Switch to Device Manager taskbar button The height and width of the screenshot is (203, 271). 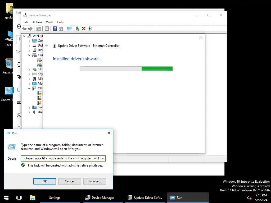pos(103,198)
